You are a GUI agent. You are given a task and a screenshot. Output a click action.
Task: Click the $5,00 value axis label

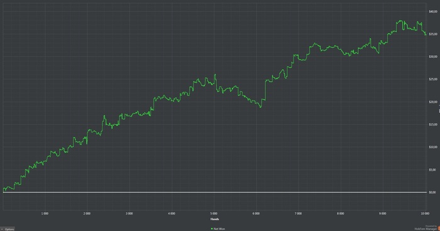click(432, 169)
